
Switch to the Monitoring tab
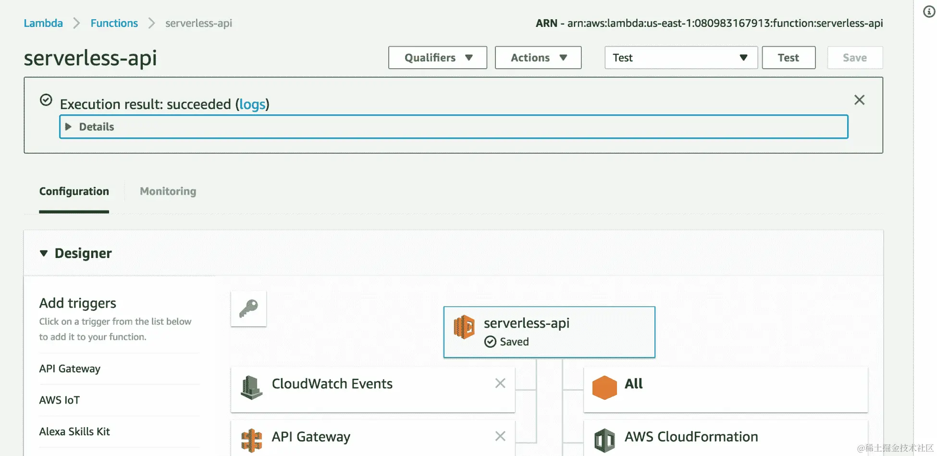pos(168,191)
